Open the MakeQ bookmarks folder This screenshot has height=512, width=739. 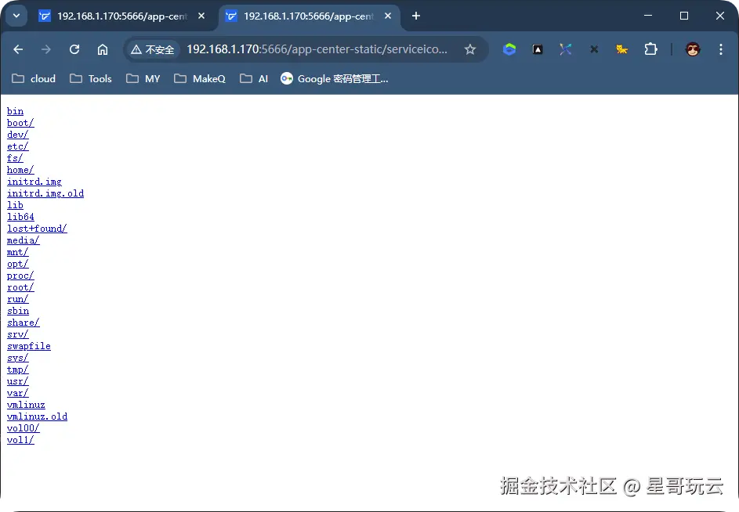pos(200,78)
